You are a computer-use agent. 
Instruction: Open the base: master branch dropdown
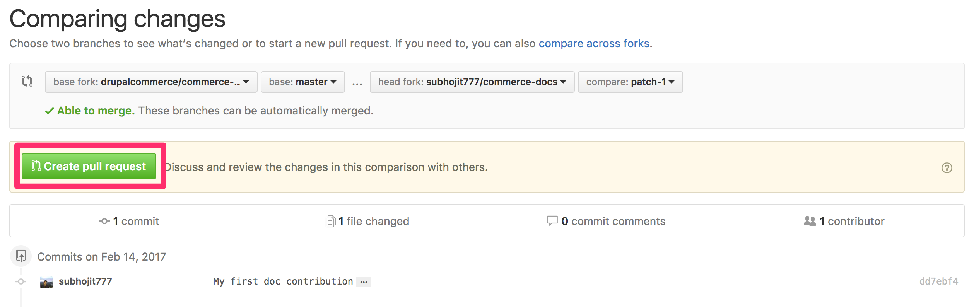tap(302, 82)
